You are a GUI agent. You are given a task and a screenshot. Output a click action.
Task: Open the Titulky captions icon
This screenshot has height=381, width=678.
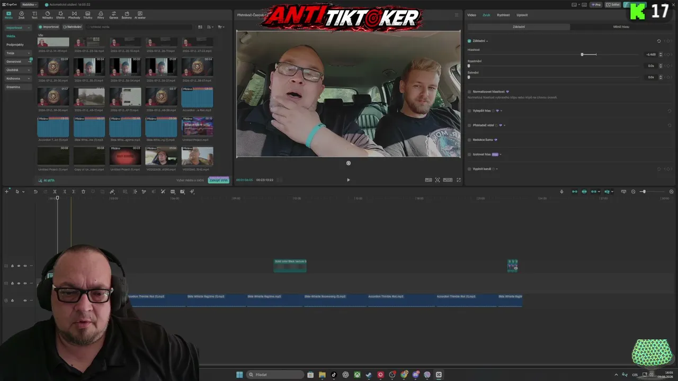click(x=87, y=15)
